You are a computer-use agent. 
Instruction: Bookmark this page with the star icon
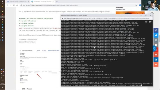coord(136,5)
